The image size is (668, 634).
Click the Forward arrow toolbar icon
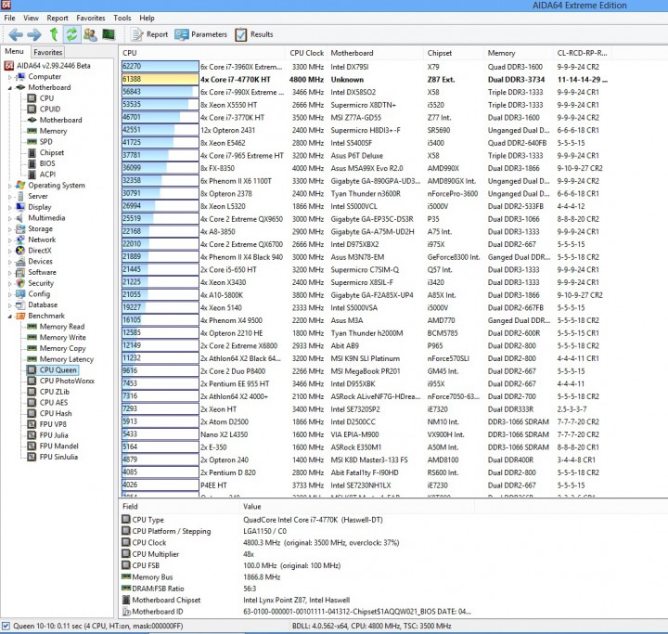click(x=34, y=34)
